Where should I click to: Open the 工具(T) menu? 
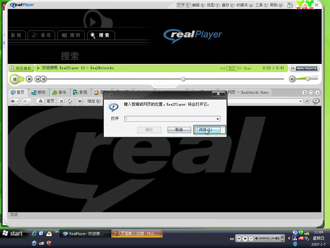(x=262, y=5)
